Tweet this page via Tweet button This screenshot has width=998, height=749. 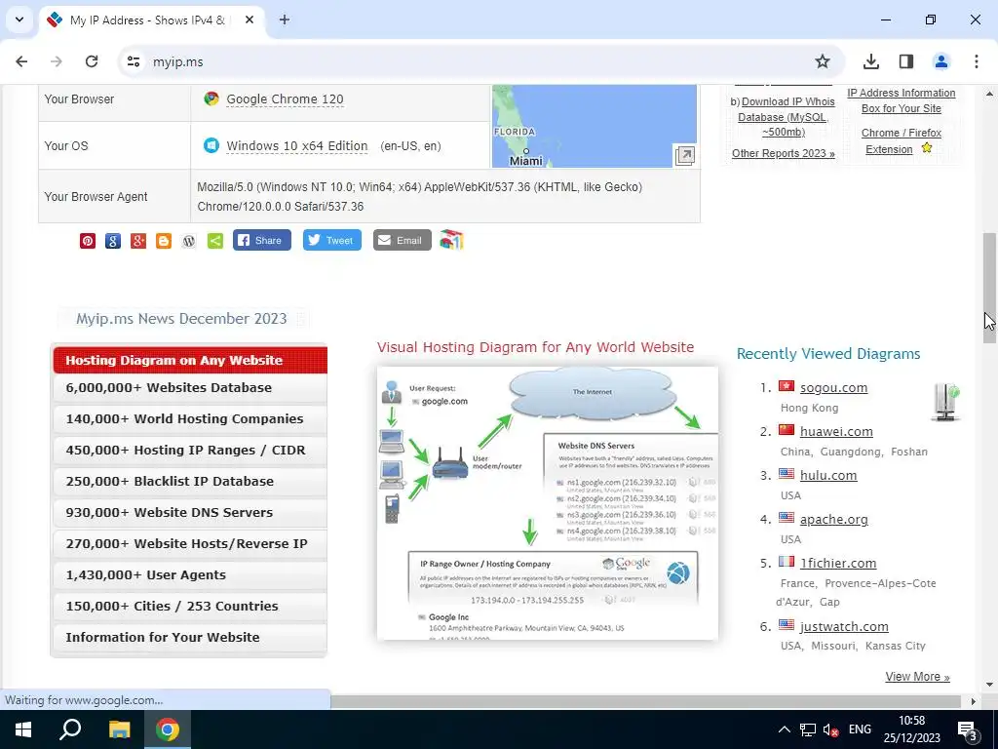point(331,240)
